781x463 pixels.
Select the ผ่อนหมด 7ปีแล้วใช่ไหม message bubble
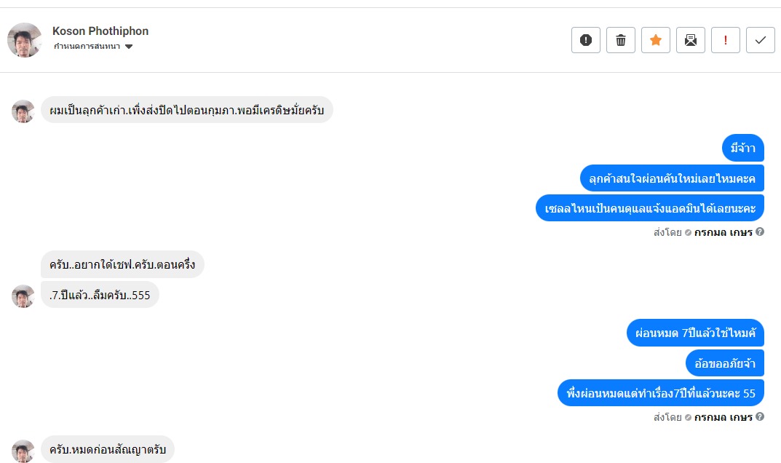click(x=695, y=333)
